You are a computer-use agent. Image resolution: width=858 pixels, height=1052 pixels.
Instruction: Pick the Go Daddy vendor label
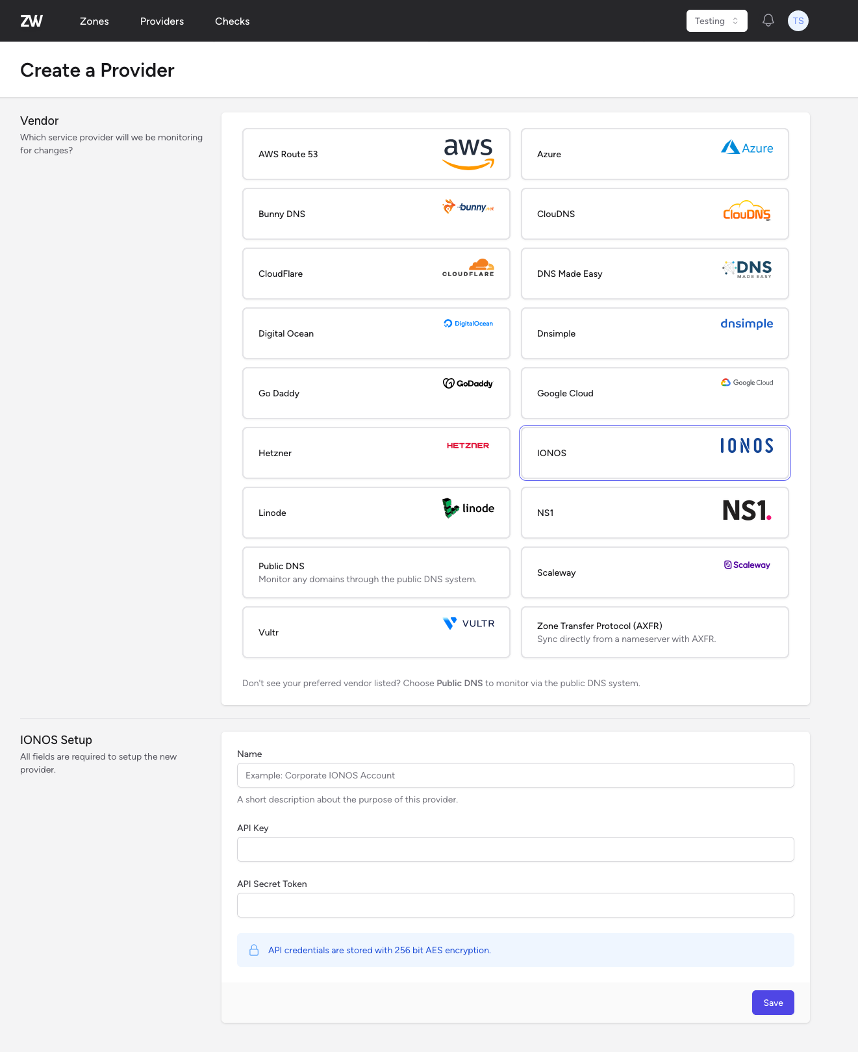[279, 393]
